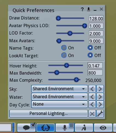Image resolution: width=116 pixels, height=133 pixels.
Task: Toggle the checkbox on the chat button
Action: tap(33, 125)
